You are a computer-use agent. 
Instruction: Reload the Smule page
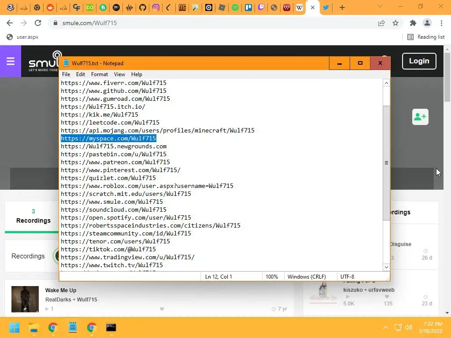pos(38,23)
